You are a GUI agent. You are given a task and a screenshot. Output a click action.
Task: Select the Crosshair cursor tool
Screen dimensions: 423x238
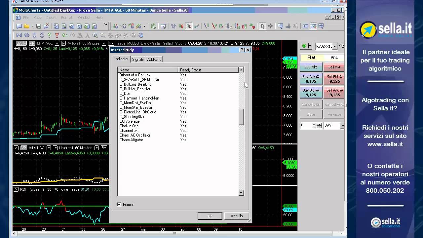(x=270, y=26)
